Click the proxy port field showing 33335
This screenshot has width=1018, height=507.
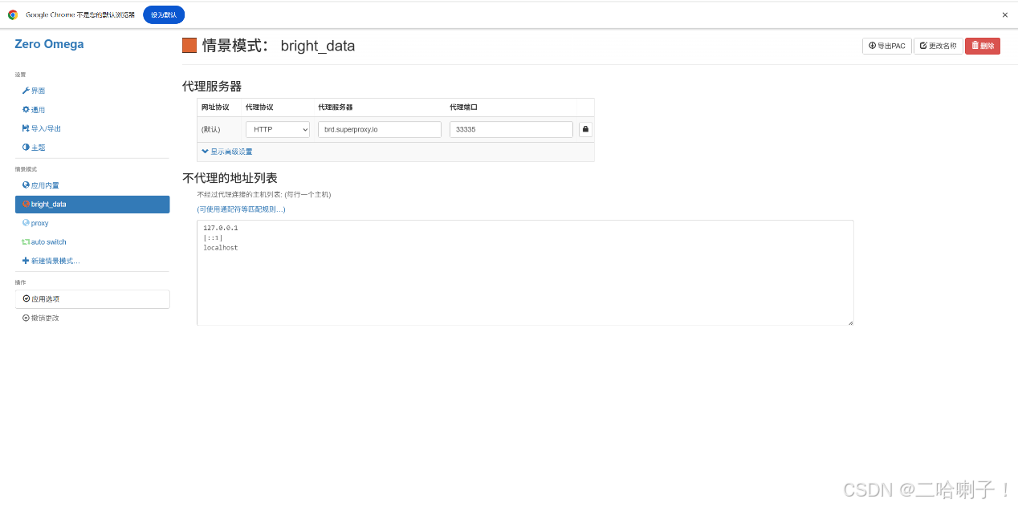(x=511, y=129)
